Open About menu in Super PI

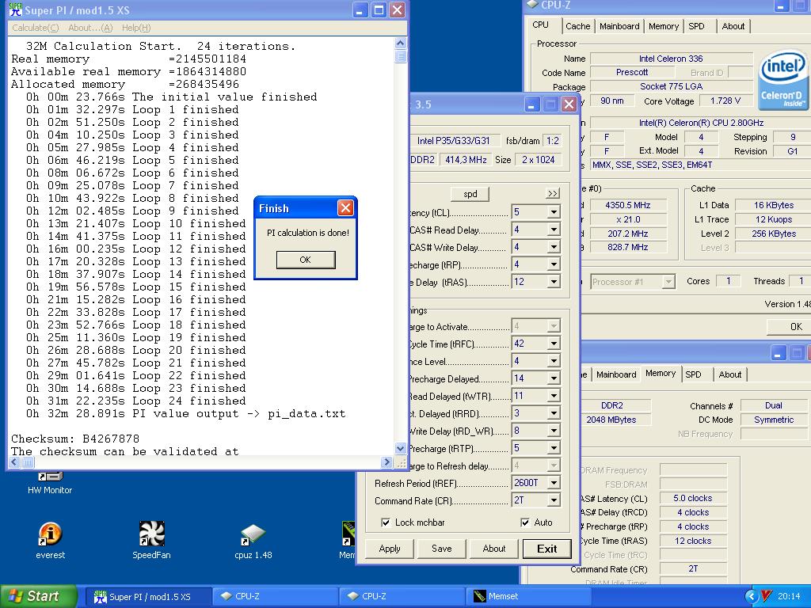point(90,28)
